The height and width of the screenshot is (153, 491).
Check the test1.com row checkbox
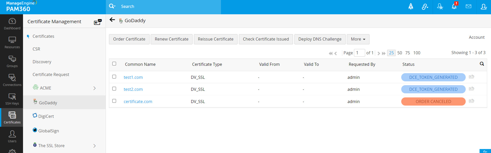[114, 77]
